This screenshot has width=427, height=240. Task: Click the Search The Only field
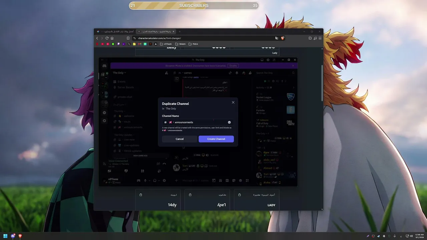(276, 73)
